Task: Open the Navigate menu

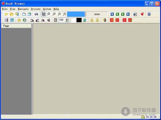Action: point(23,9)
